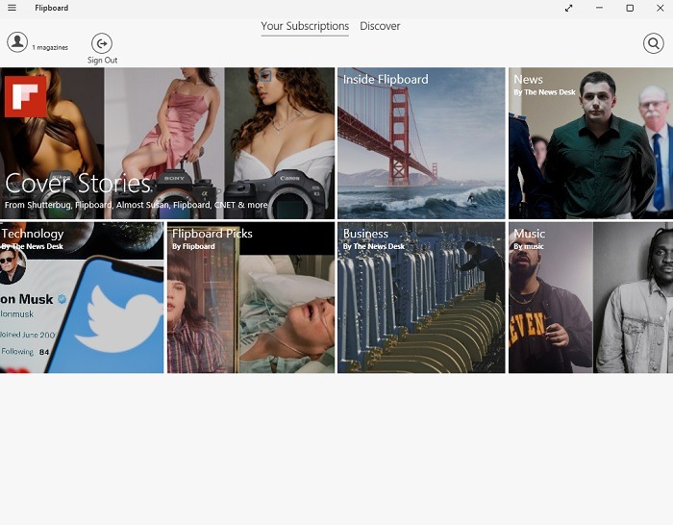
Task: Click "From Shutterbug, Flipboard, Almost Susan" subtitle
Action: point(137,205)
